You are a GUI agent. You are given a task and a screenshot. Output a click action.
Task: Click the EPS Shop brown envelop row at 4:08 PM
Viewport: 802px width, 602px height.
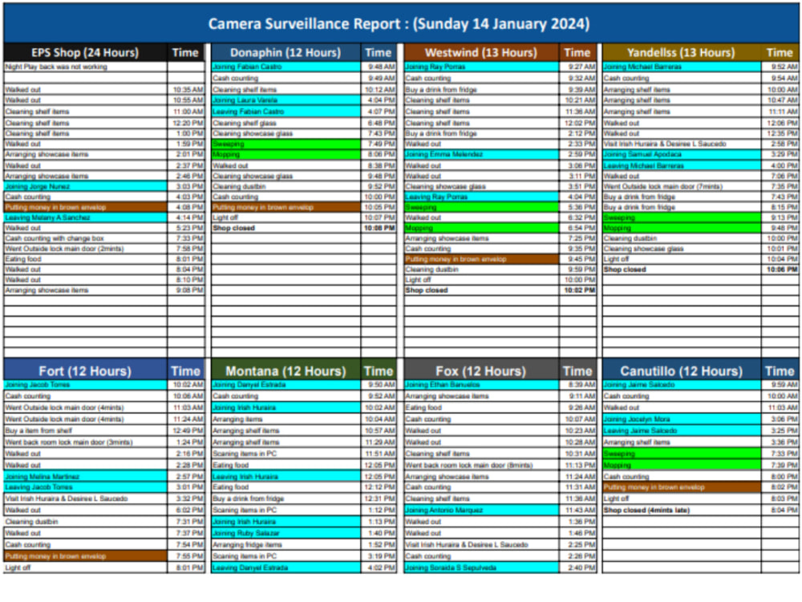click(85, 207)
